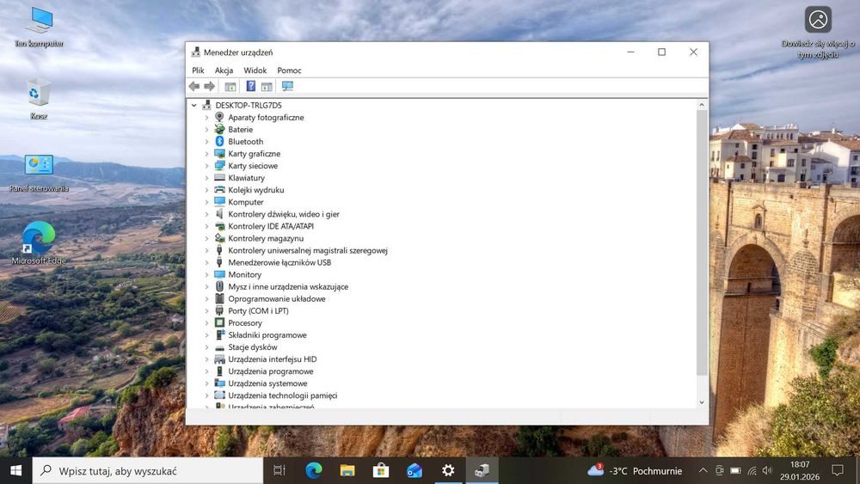Click the camera icon beside Aparaty fotograficzne

(x=219, y=117)
